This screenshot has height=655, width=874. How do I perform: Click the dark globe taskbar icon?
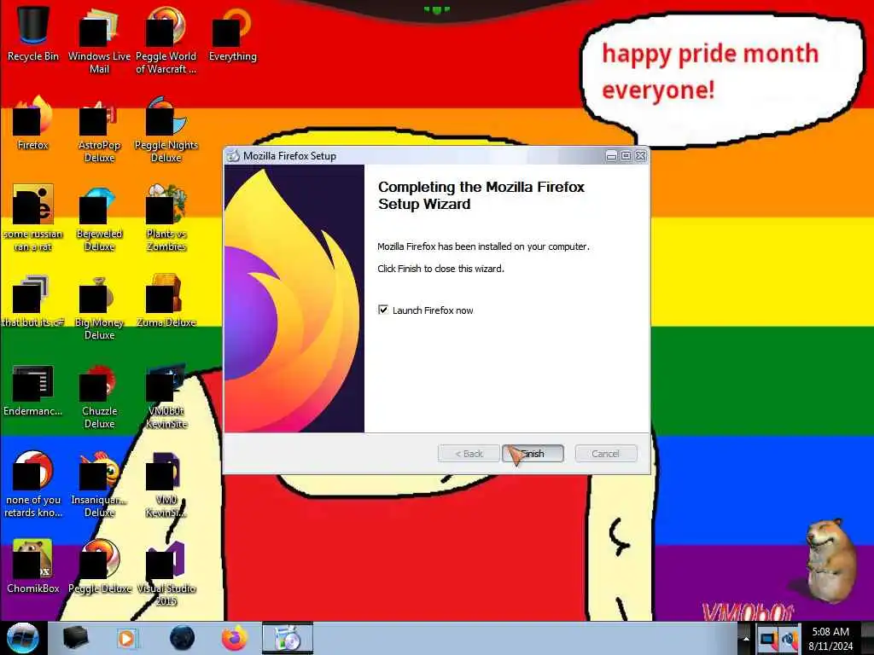(x=182, y=638)
